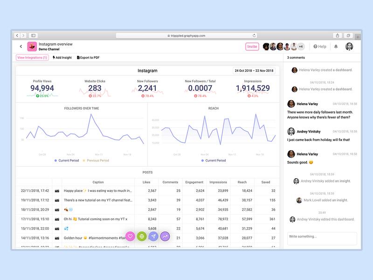This screenshot has height=280, width=373.
Task: Open media icon for the 15/11/2018 post
Action: click(57, 229)
